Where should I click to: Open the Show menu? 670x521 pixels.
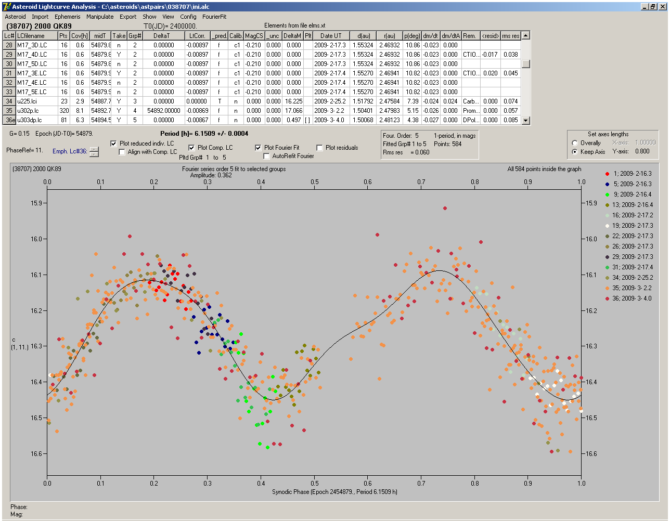[149, 17]
